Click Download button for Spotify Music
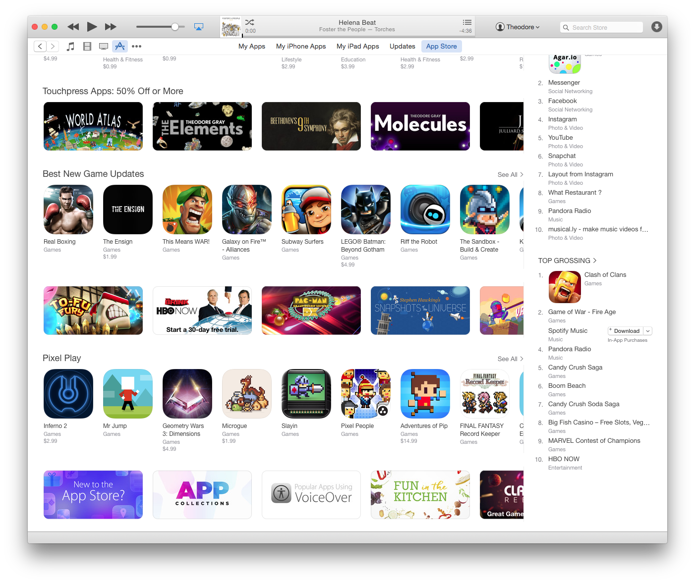The width and height of the screenshot is (695, 583). [x=625, y=331]
